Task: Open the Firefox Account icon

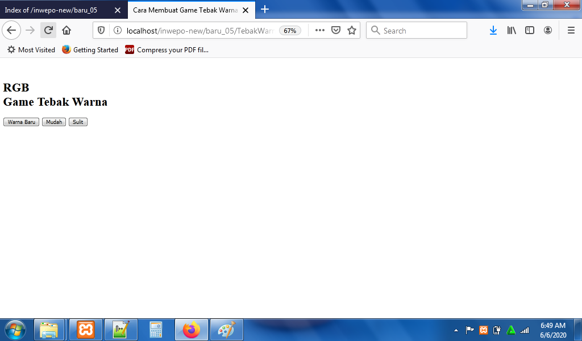Action: click(x=548, y=31)
